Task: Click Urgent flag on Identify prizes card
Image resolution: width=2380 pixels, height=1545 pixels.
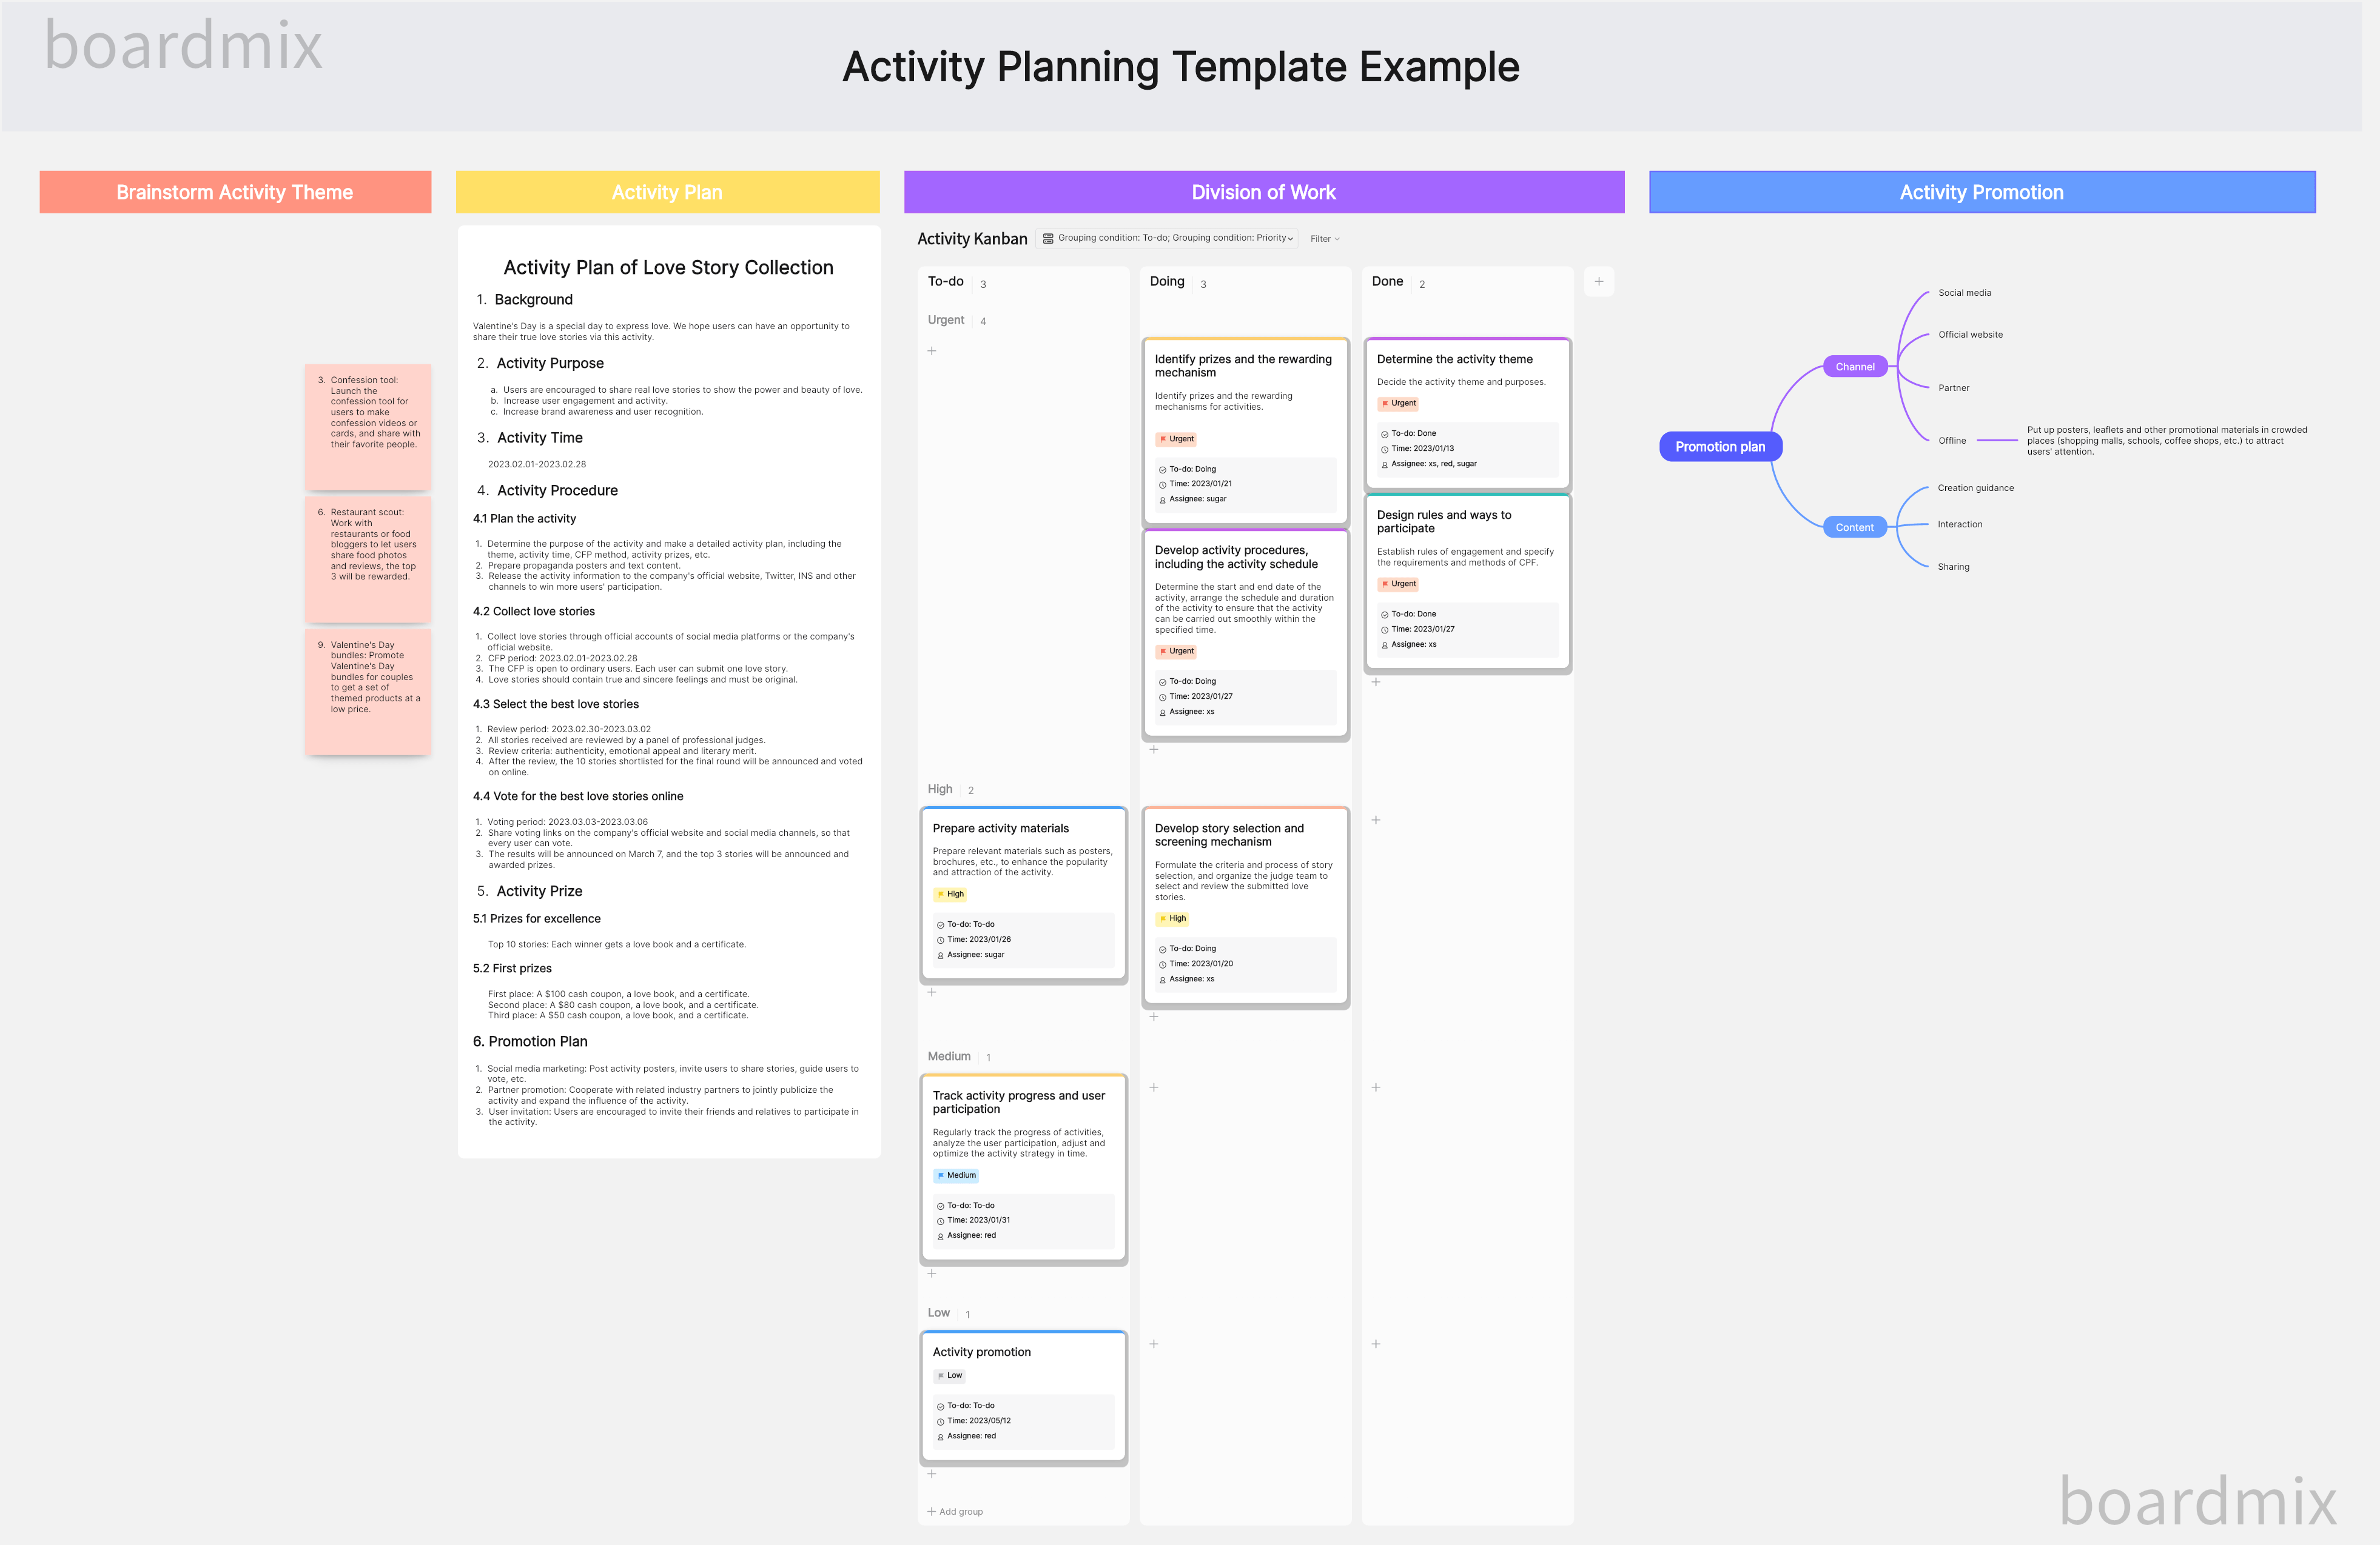Action: coord(1176,439)
